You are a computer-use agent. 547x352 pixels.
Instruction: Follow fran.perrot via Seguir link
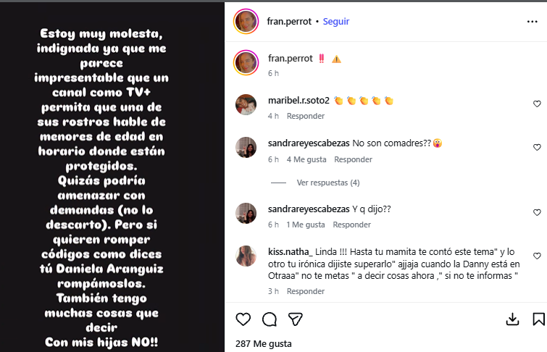[336, 21]
